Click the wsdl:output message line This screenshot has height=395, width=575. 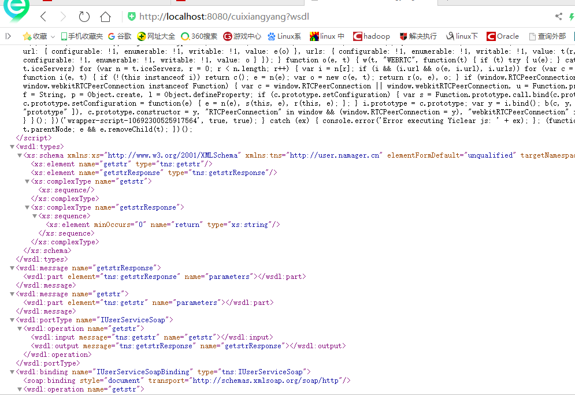coord(188,346)
